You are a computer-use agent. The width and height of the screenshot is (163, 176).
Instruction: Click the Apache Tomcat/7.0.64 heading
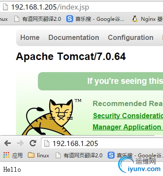click(x=71, y=56)
